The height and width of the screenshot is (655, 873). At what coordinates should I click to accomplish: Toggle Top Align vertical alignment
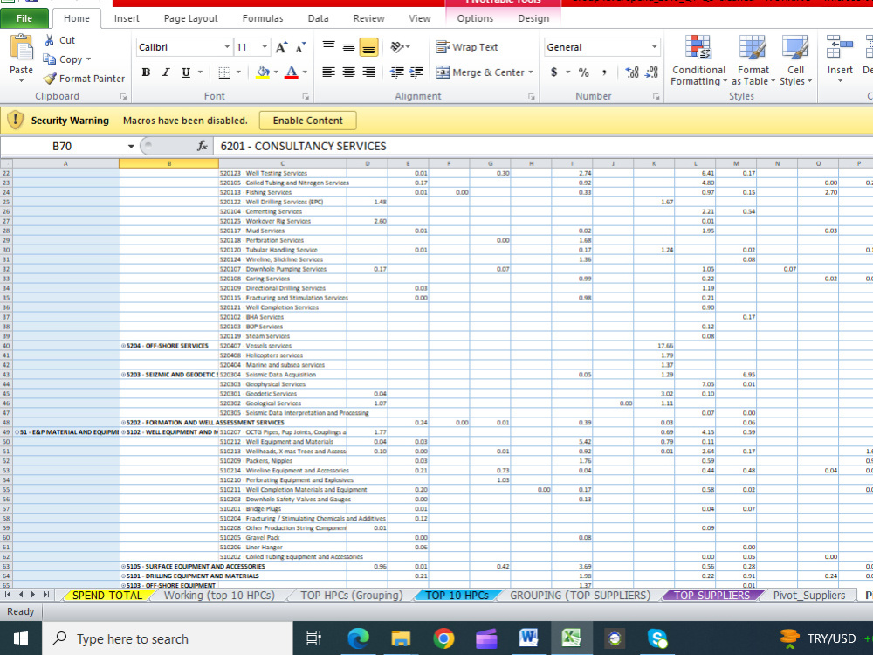pos(329,47)
